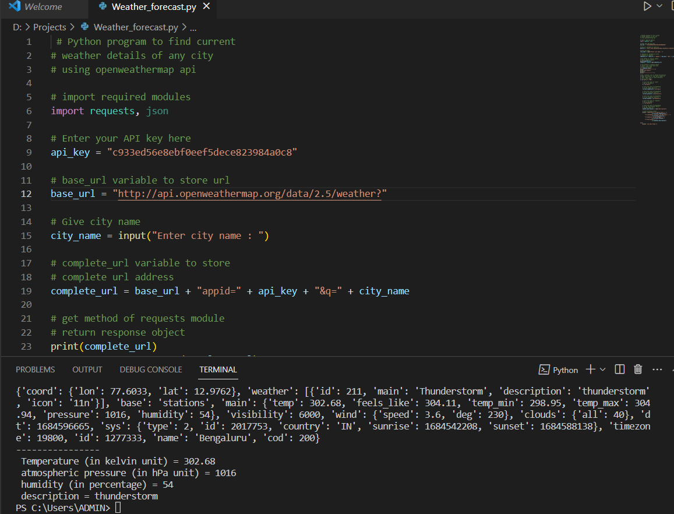Image resolution: width=674 pixels, height=514 pixels.
Task: Create a new terminal with plus icon
Action: (x=590, y=369)
